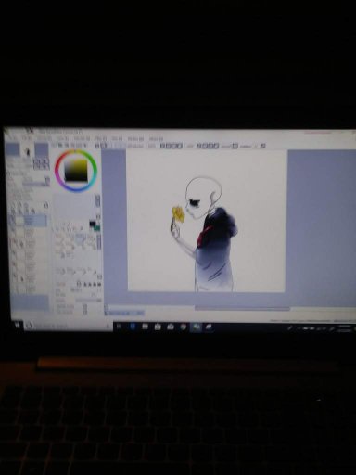Click the open canvas file tab
This screenshot has height=475, width=356.
pos(124,313)
